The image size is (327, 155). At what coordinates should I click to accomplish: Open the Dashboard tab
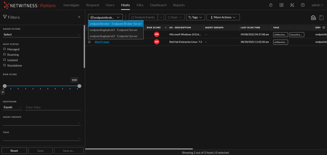(x=158, y=5)
